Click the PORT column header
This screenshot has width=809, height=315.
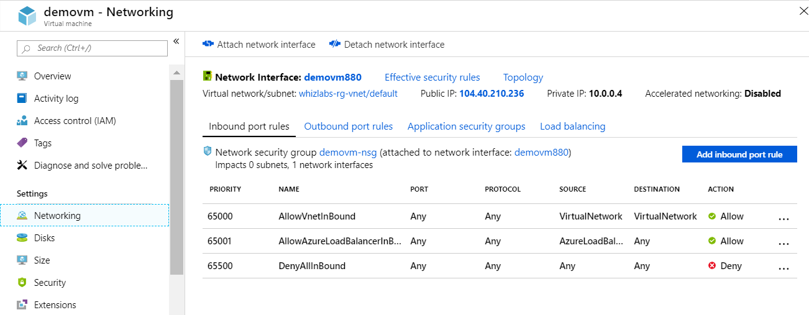[x=419, y=189]
